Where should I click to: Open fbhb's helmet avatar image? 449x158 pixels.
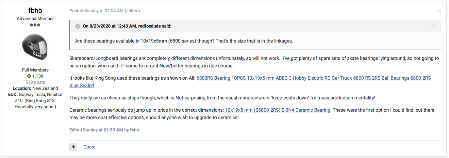(35, 48)
